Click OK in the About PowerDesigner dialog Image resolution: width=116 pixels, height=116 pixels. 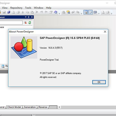(99, 82)
